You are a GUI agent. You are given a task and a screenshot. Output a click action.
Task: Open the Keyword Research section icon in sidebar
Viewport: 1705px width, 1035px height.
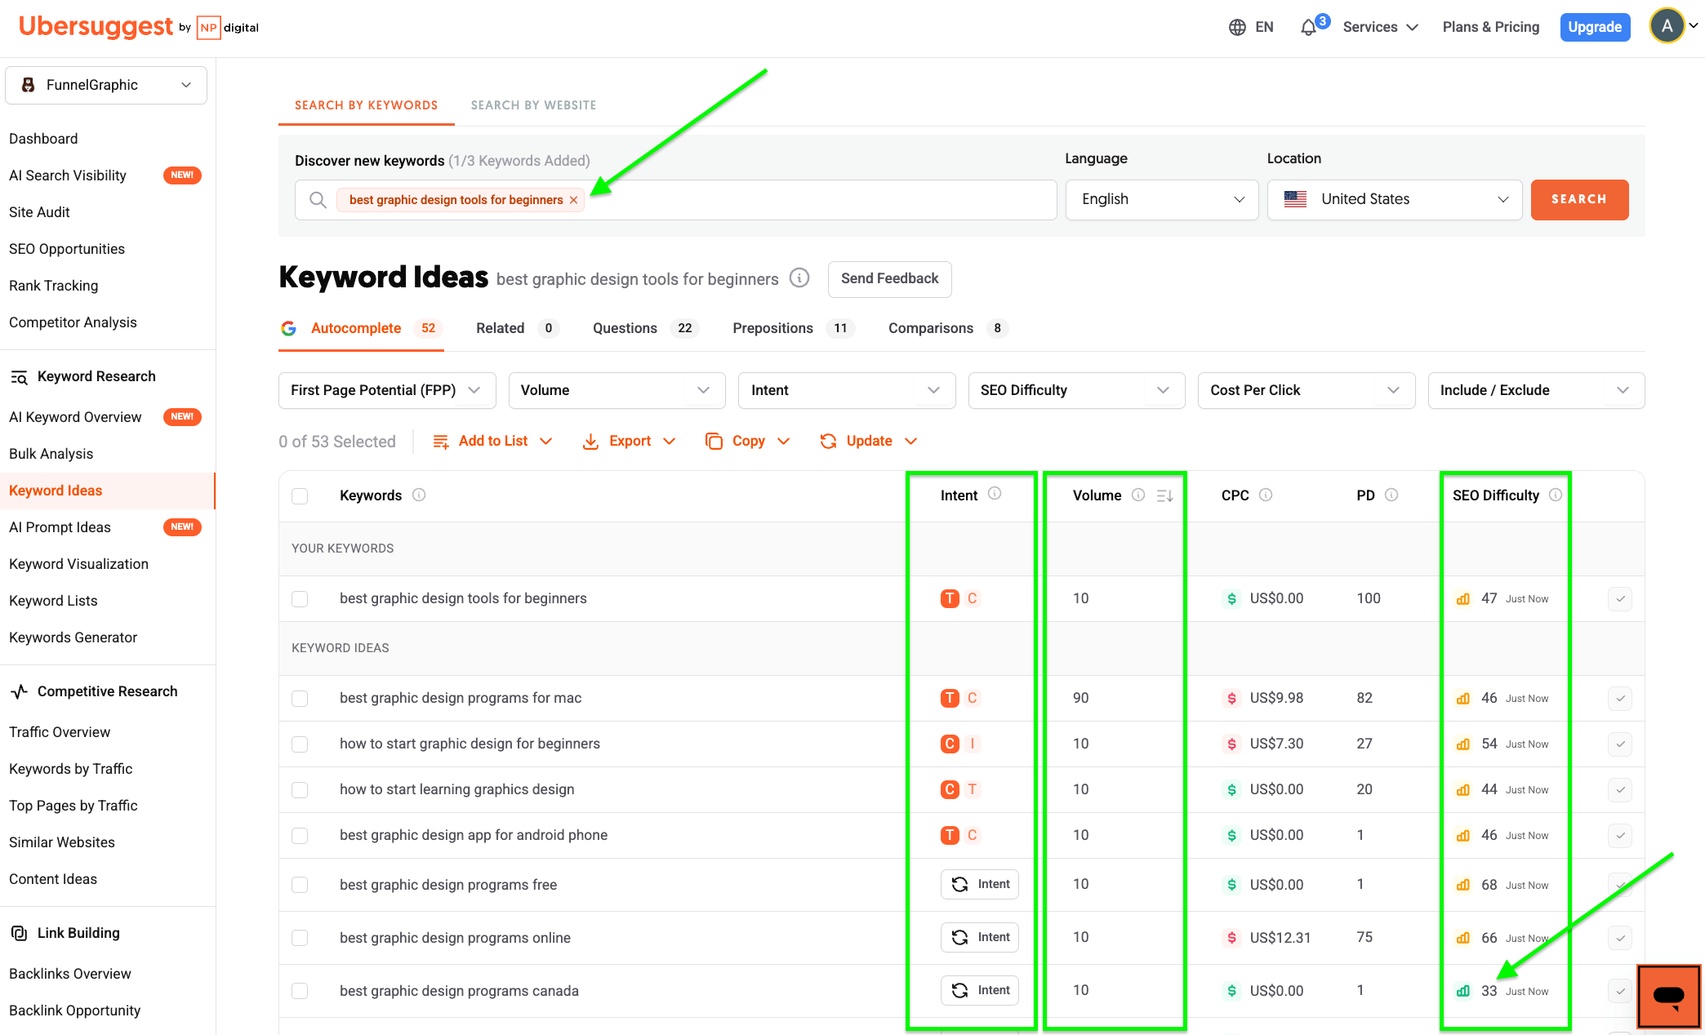20,376
